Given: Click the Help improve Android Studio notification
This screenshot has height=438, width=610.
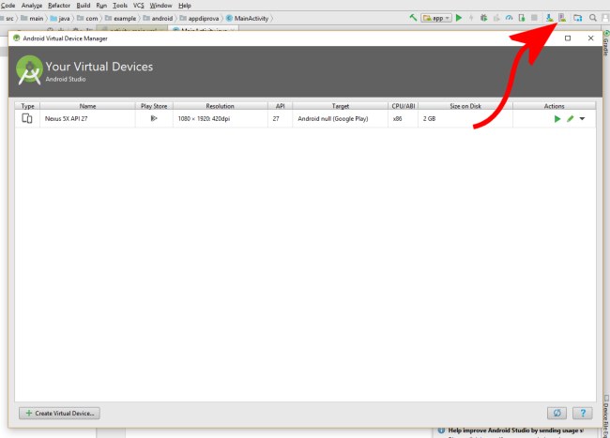Looking at the screenshot, I should coord(511,430).
